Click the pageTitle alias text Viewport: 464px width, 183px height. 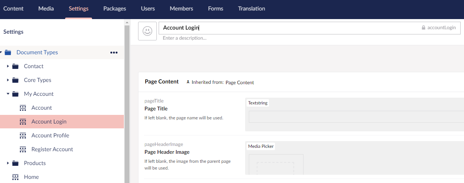[x=154, y=101]
